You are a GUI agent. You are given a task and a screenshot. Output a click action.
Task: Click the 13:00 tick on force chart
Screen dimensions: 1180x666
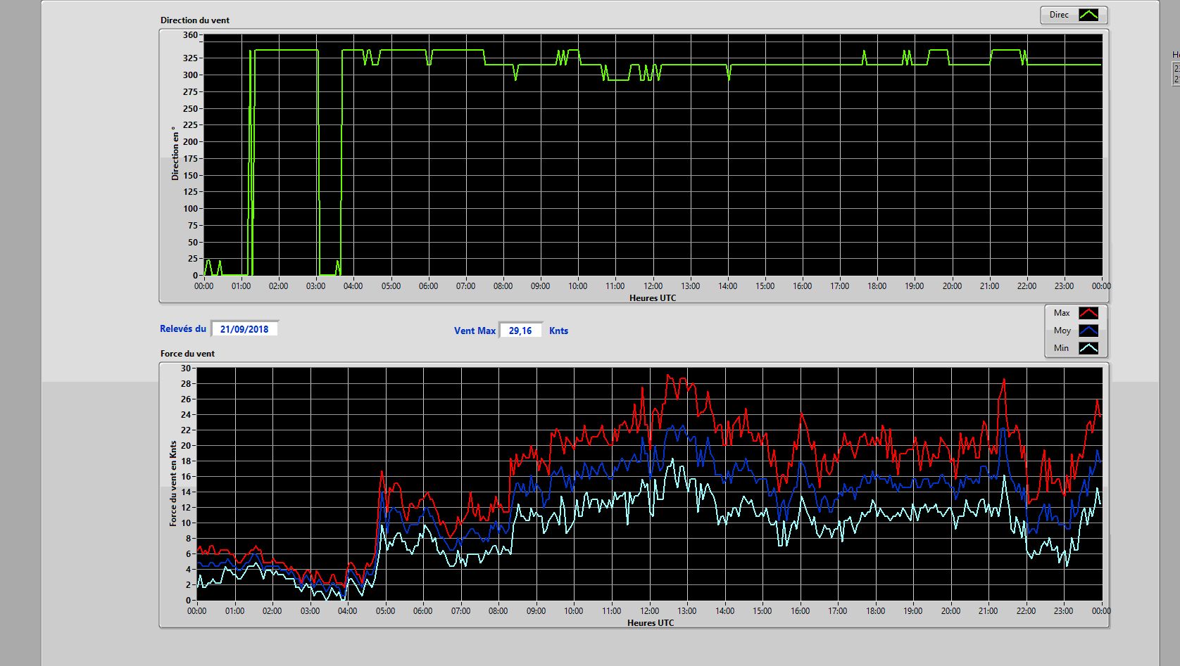coord(687,611)
